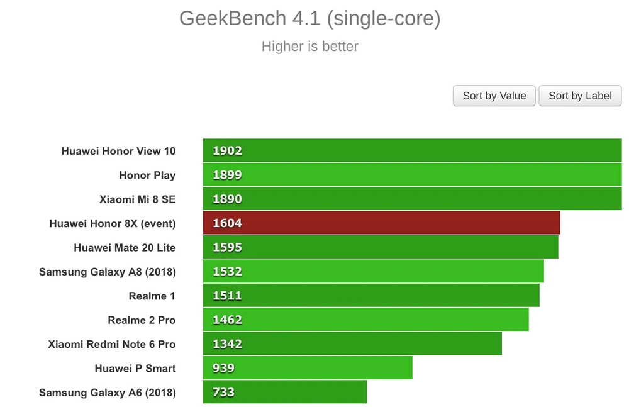The image size is (629, 407).
Task: Click the Huawei P Smart bar
Action: (x=308, y=368)
